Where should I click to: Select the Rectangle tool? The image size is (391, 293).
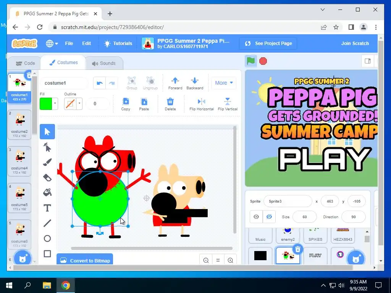pos(47,254)
